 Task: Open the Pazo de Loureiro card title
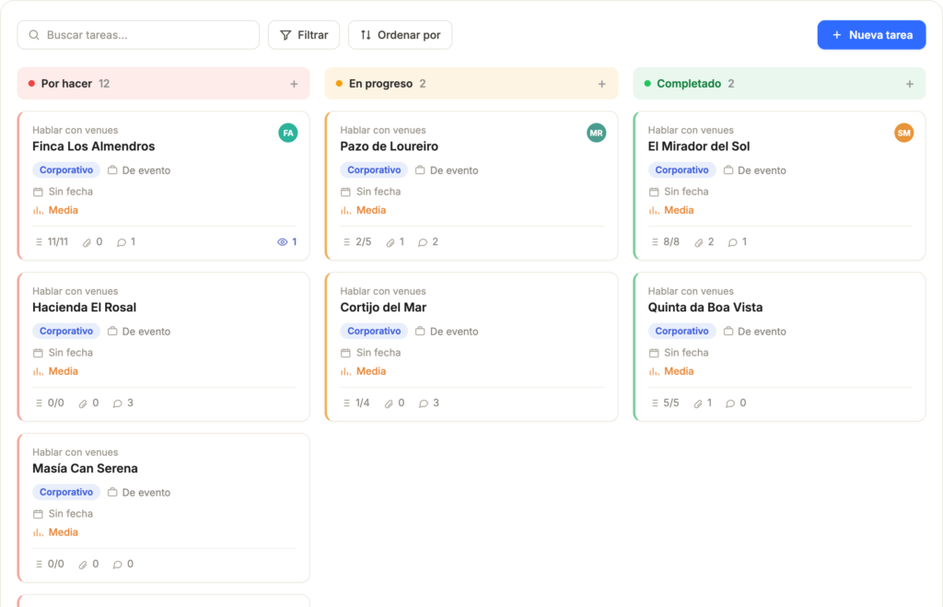[x=390, y=146]
